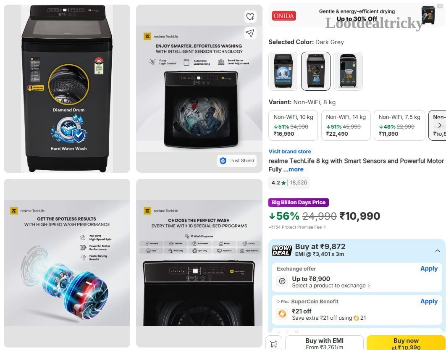Open the SuperCoin lightning coin icon
The width and height of the screenshot is (446, 350).
click(282, 314)
